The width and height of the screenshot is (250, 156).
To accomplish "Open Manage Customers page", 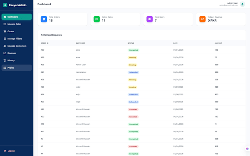I will pos(17,46).
